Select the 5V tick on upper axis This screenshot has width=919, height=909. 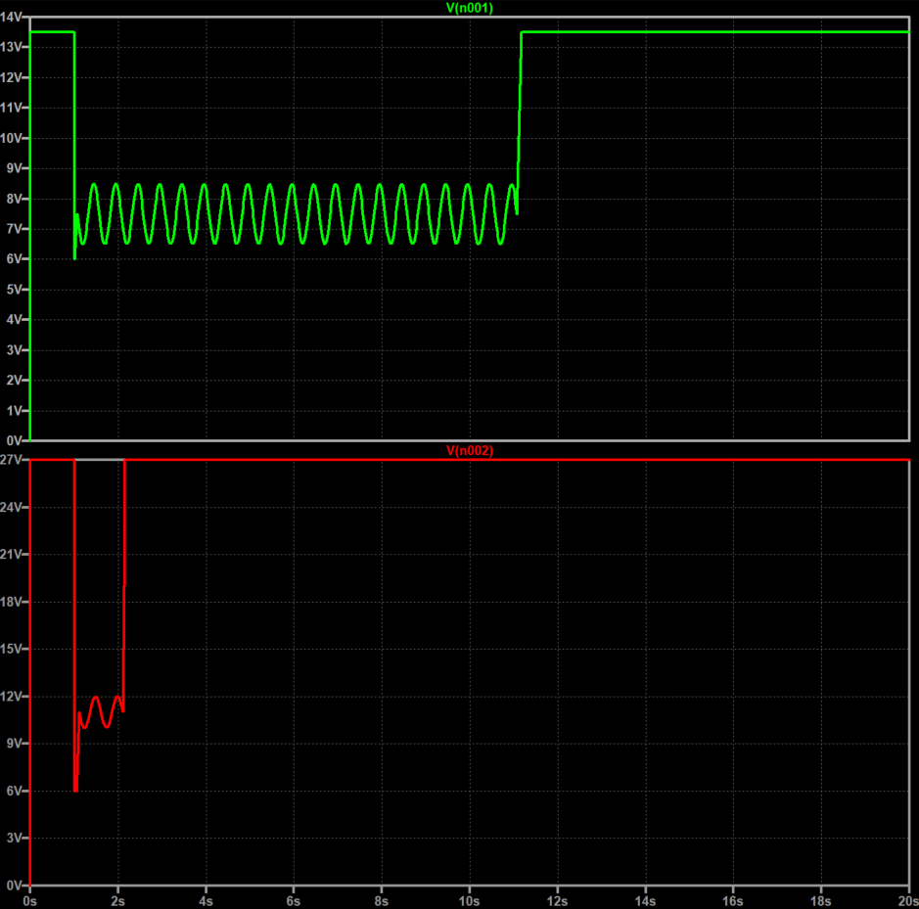(14, 290)
